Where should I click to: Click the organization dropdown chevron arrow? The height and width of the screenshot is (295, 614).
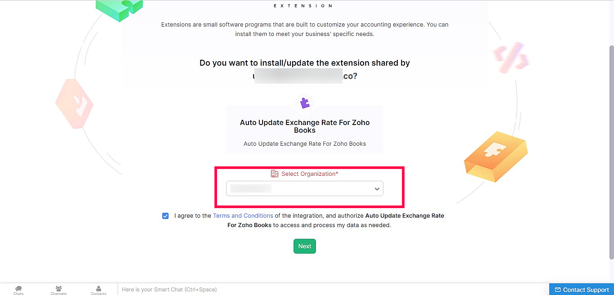coord(377,189)
